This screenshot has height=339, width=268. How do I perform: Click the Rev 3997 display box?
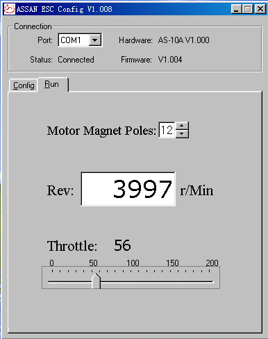click(128, 189)
